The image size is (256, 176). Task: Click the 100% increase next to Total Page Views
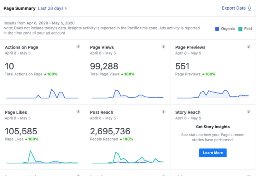tap(128, 74)
